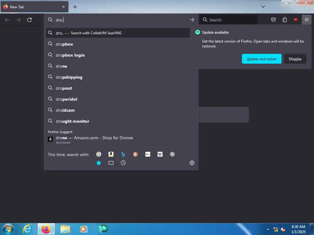The height and width of the screenshot is (235, 314).
Task: Go back one page
Action: 7,20
